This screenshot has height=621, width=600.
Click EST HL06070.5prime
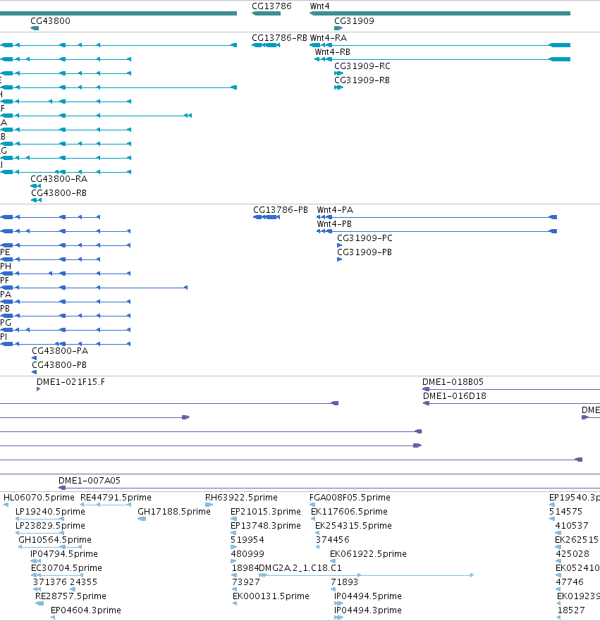tap(39, 498)
